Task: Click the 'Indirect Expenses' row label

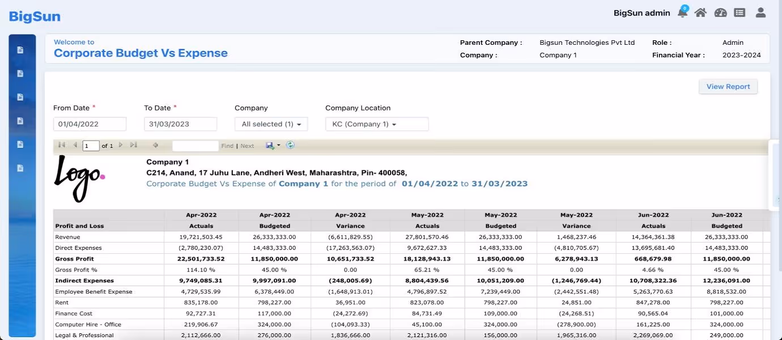Action: click(x=84, y=280)
